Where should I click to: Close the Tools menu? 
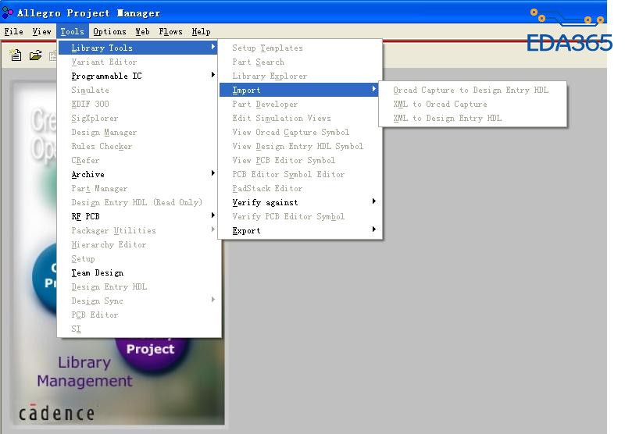[72, 31]
